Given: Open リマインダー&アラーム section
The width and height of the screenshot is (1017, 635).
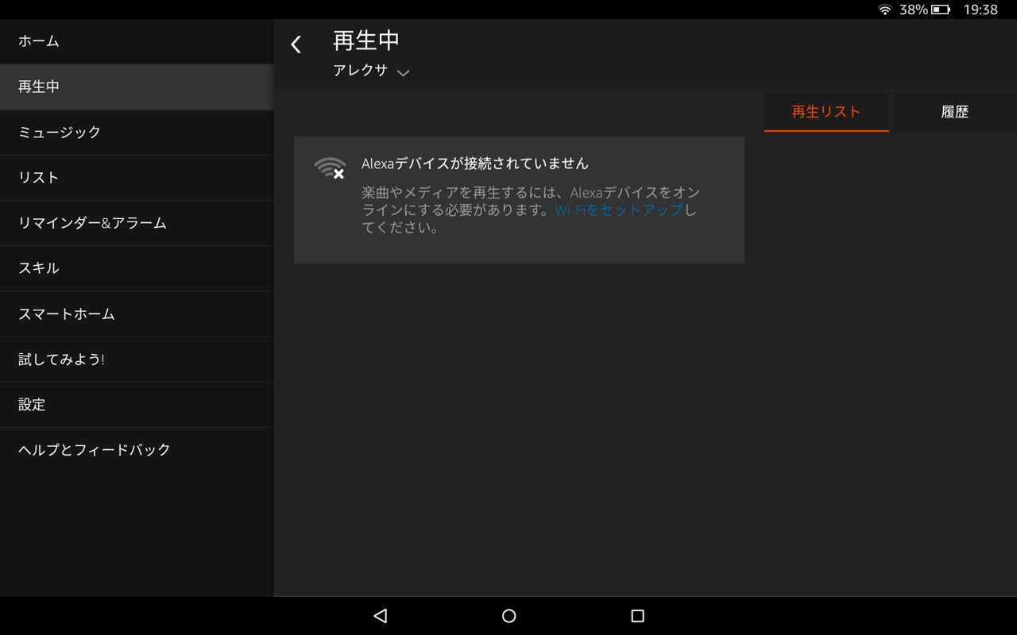Looking at the screenshot, I should 137,223.
